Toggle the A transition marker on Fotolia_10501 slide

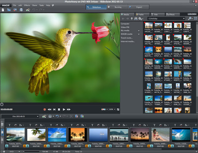(x=45, y=146)
